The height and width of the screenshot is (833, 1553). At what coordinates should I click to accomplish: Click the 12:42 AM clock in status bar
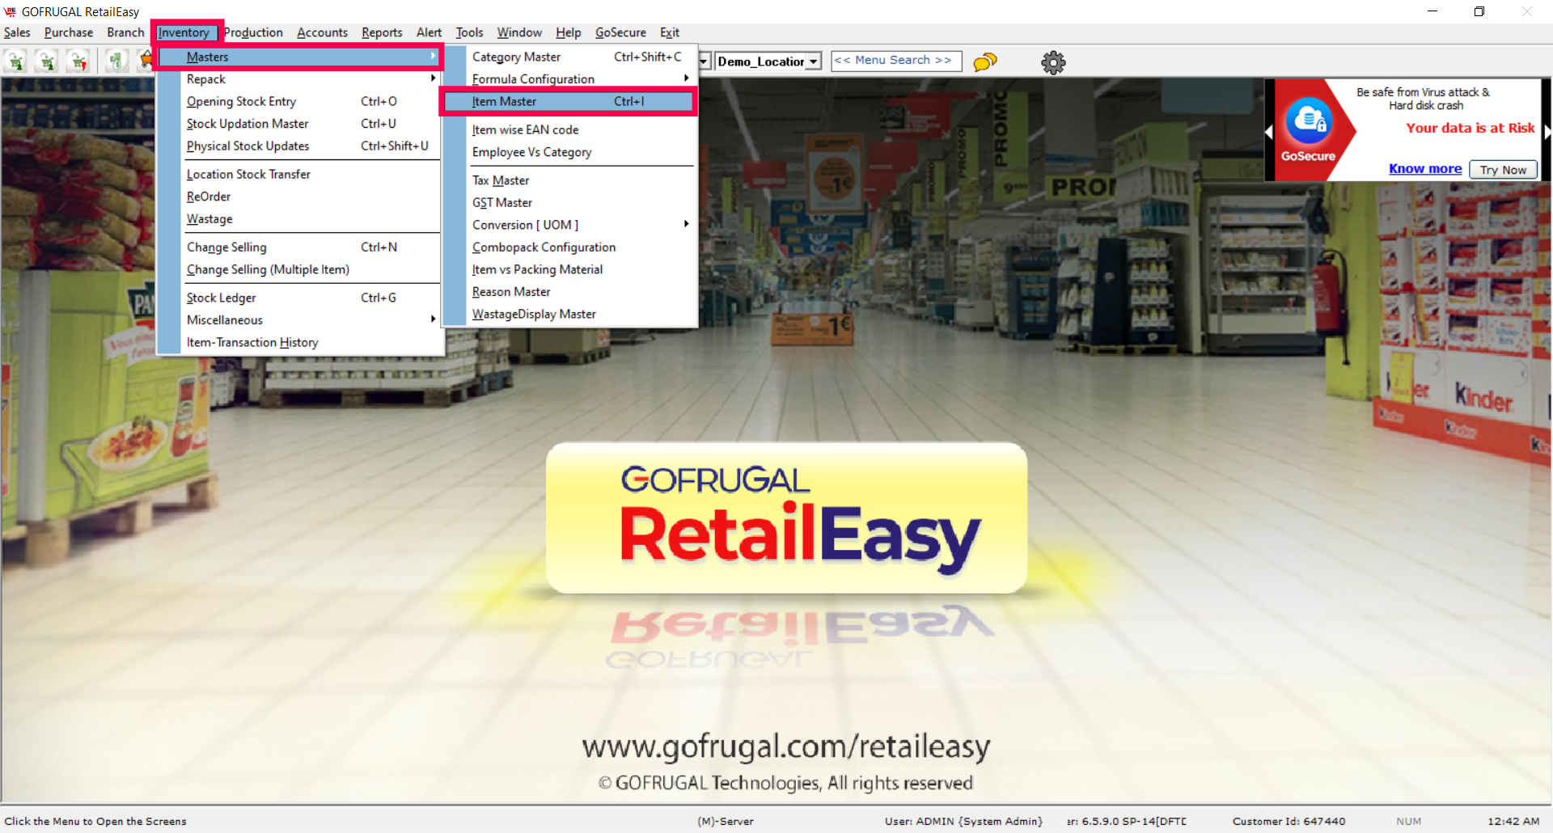click(1513, 821)
